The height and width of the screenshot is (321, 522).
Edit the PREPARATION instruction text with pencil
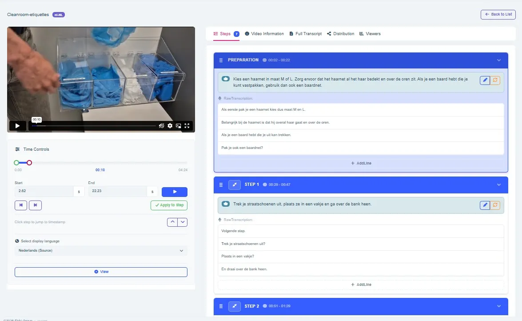pyautogui.click(x=485, y=80)
